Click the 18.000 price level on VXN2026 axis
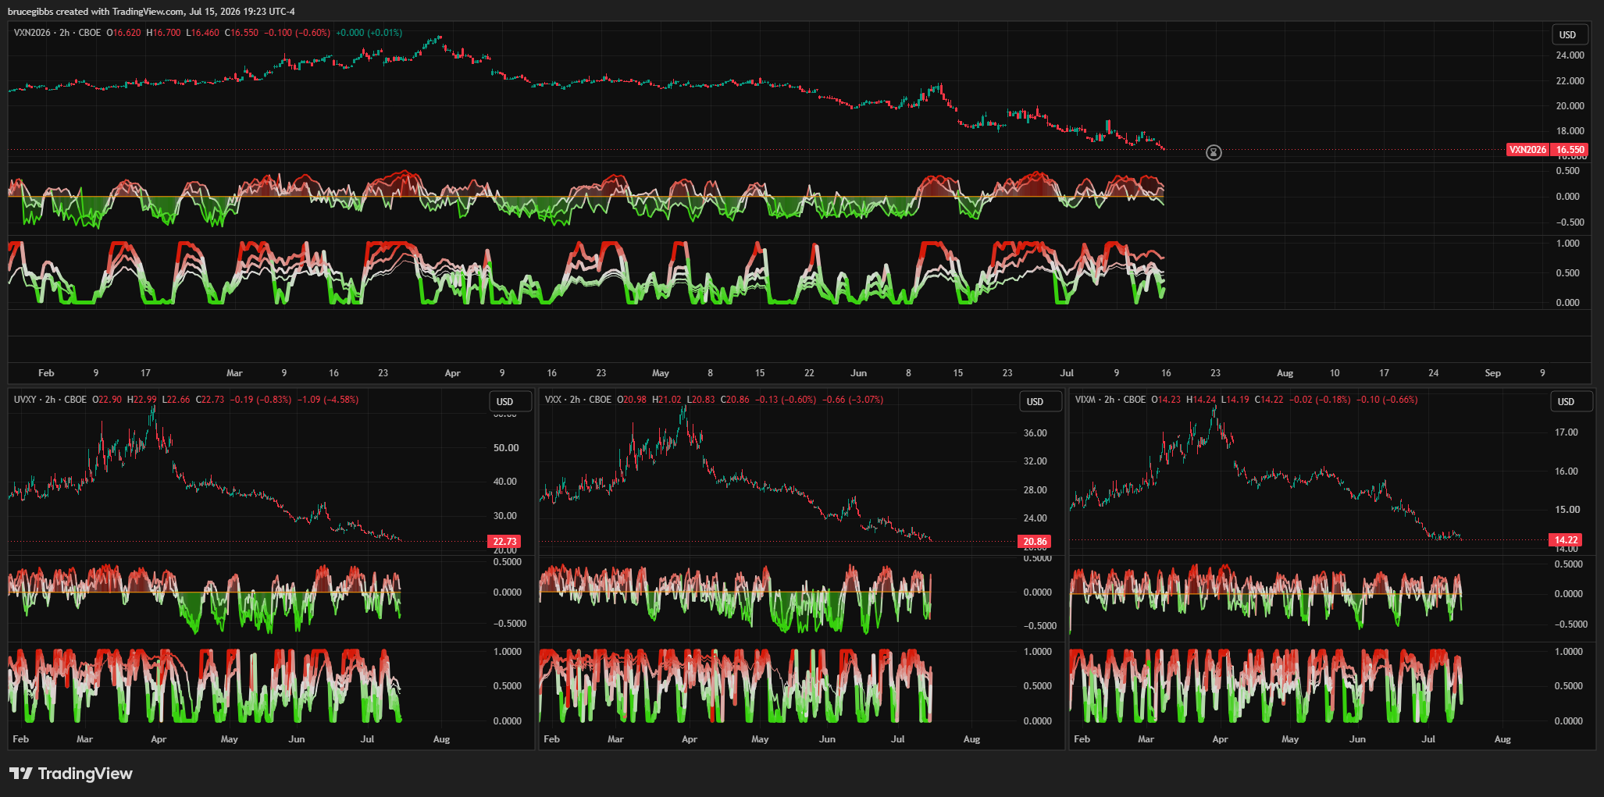Image resolution: width=1604 pixels, height=797 pixels. [x=1570, y=131]
